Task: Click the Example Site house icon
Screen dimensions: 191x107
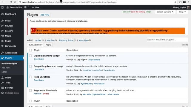Action: pos(7,7)
